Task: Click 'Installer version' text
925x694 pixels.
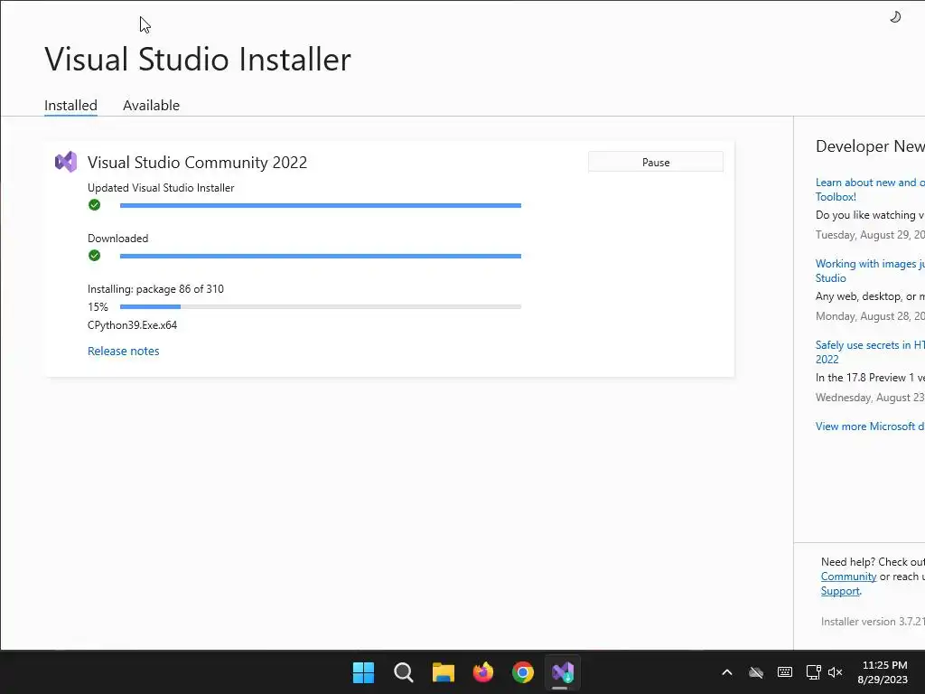Action: tap(873, 622)
